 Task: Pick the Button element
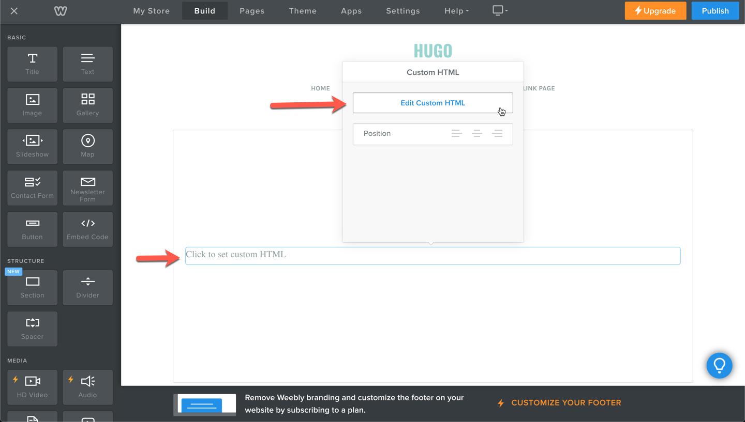[x=32, y=229]
